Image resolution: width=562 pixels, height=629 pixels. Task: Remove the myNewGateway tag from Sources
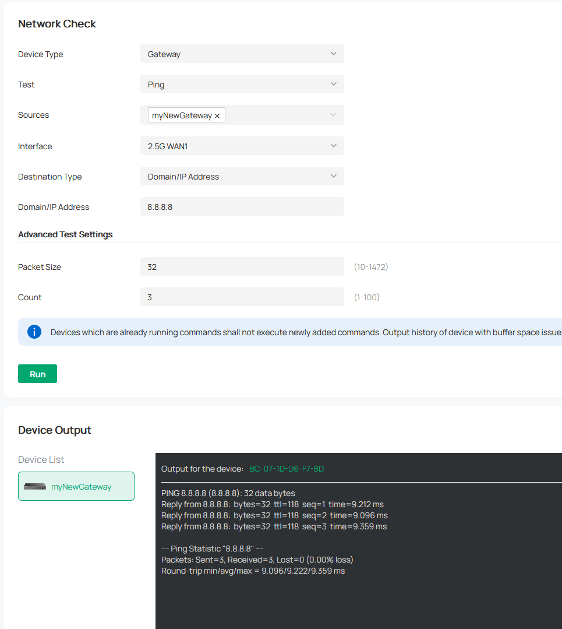(217, 116)
